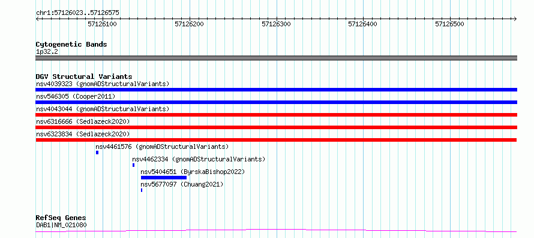Image resolution: width=534 pixels, height=238 pixels.
Task: Open the nsv5404651 (ByrskaBishop2022) label
Action: [x=193, y=172]
